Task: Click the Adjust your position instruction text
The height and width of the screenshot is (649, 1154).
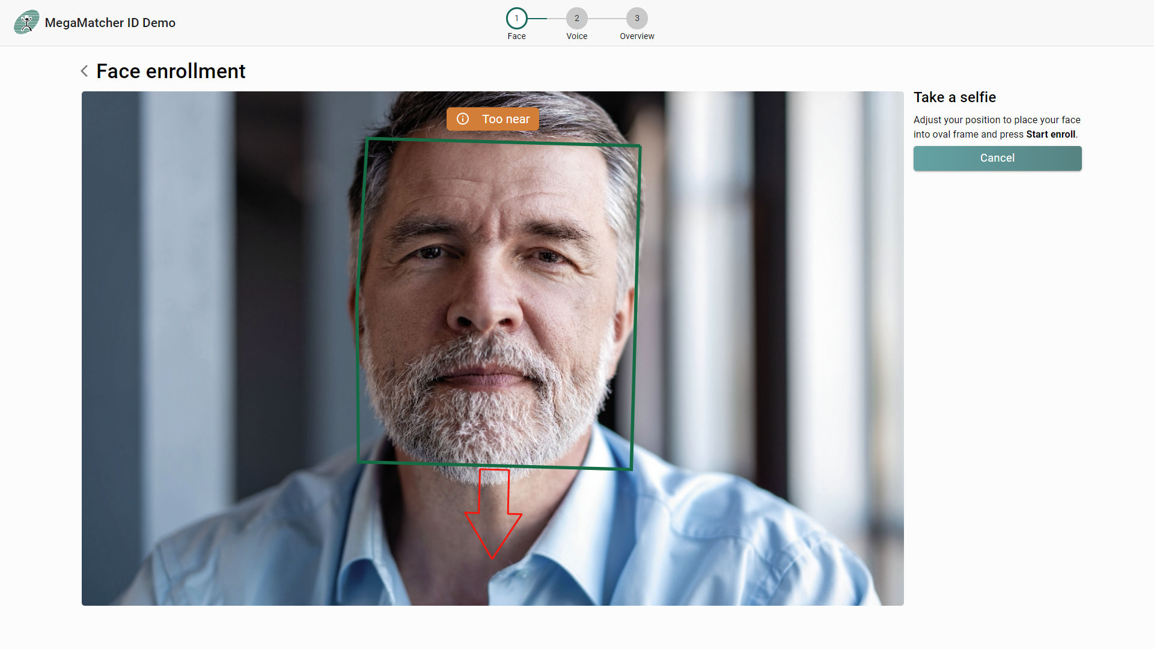Action: click(x=996, y=120)
